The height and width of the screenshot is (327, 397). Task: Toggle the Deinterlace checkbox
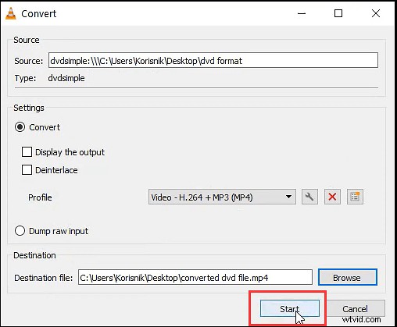coord(27,170)
